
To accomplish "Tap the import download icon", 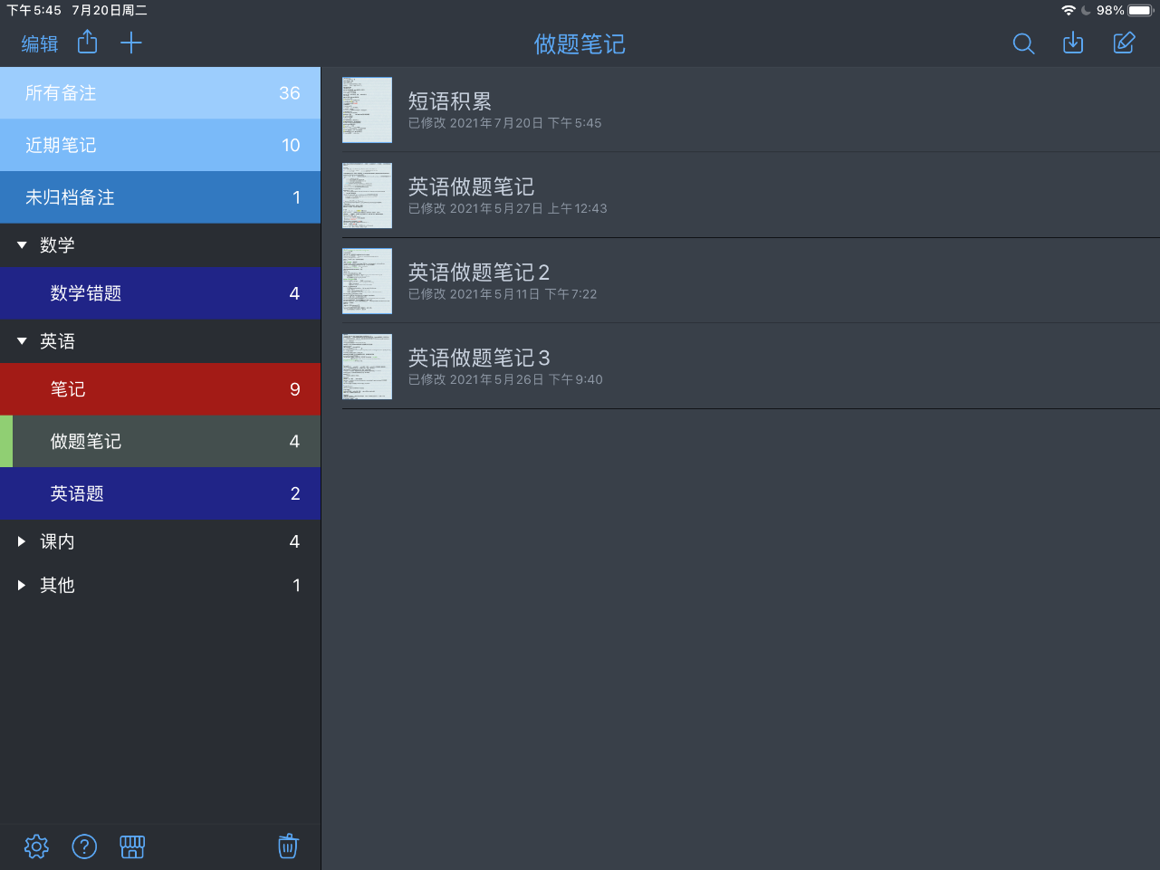I will pyautogui.click(x=1073, y=43).
